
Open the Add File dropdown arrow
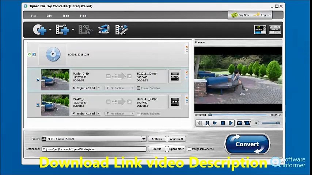point(73,30)
